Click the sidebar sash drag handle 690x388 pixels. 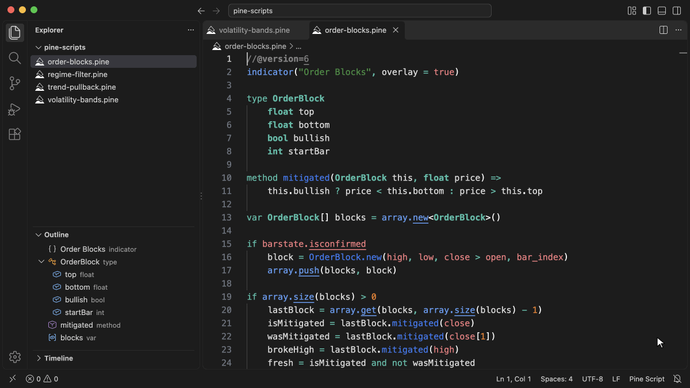pyautogui.click(x=201, y=196)
